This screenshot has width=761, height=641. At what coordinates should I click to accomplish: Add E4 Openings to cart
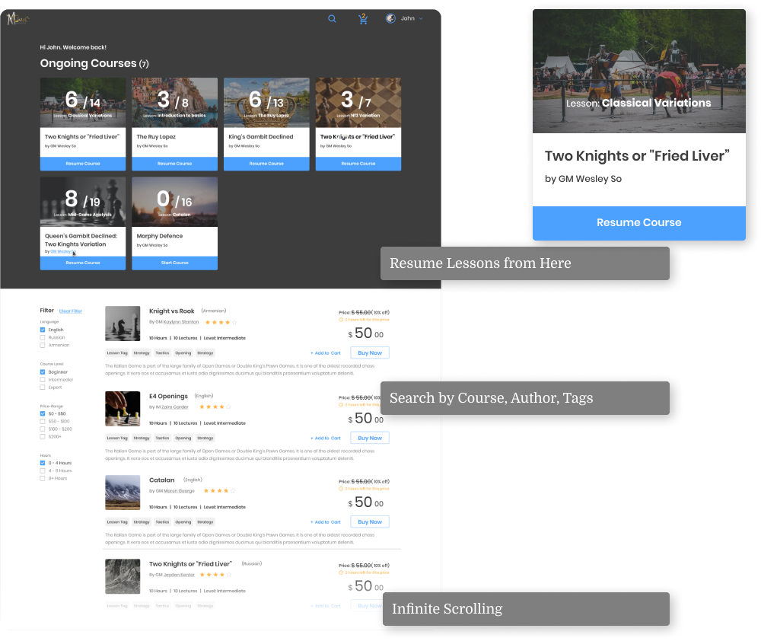point(326,438)
